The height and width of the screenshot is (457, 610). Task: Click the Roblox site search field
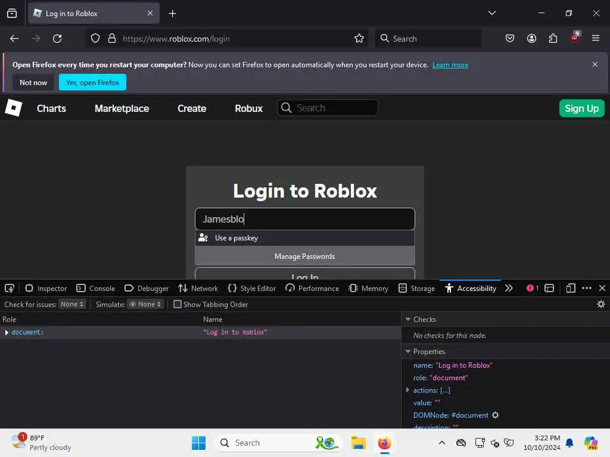pos(327,108)
